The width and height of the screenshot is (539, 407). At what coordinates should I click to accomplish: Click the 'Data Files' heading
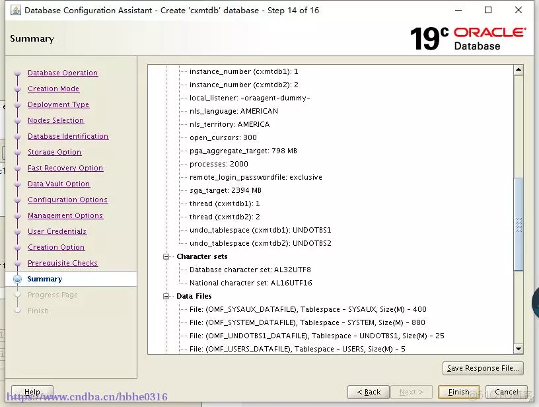tap(194, 296)
